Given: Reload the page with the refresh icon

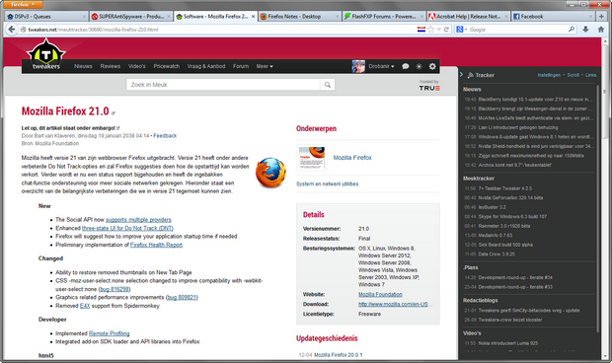Looking at the screenshot, I should point(446,30).
